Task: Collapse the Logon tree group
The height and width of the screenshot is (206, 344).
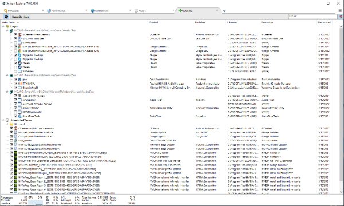Action: click(x=3, y=26)
